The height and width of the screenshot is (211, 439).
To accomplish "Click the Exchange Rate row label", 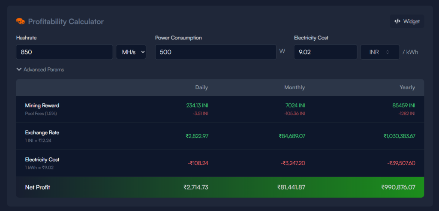I will click(42, 133).
